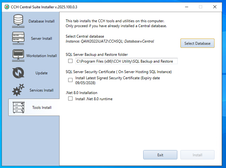
Task: Enable SQL Backup and Restore folder checkbox
Action: tap(70, 61)
